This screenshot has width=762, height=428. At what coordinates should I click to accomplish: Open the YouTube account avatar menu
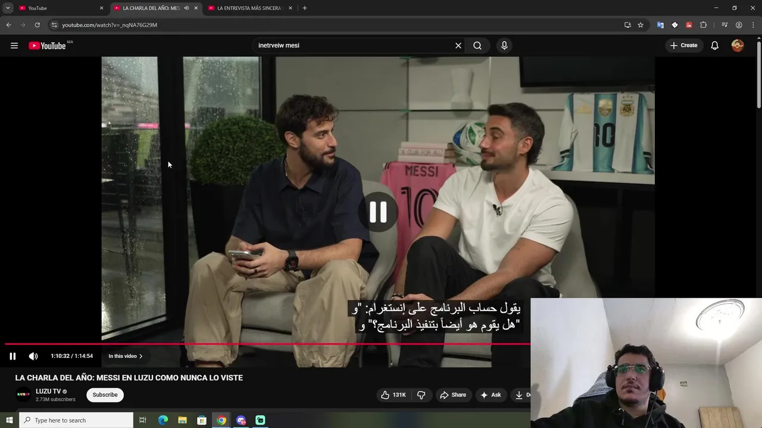click(738, 46)
